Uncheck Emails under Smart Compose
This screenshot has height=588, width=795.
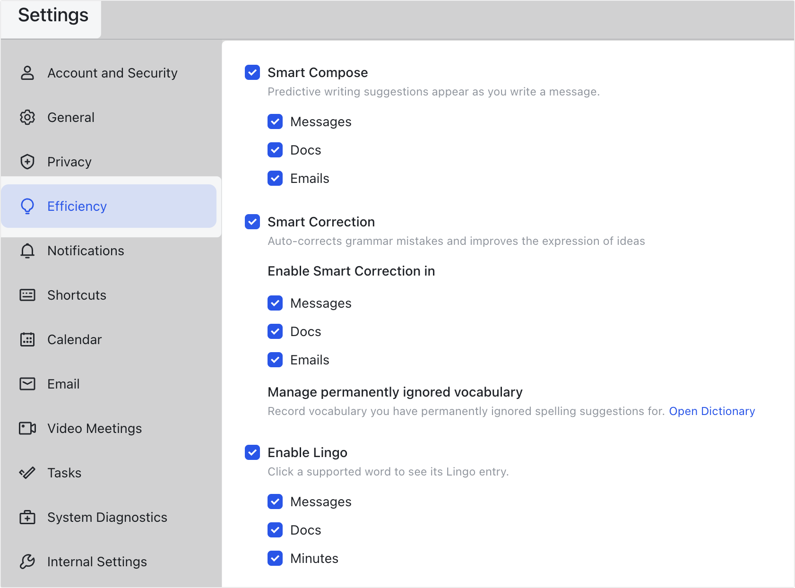click(275, 178)
